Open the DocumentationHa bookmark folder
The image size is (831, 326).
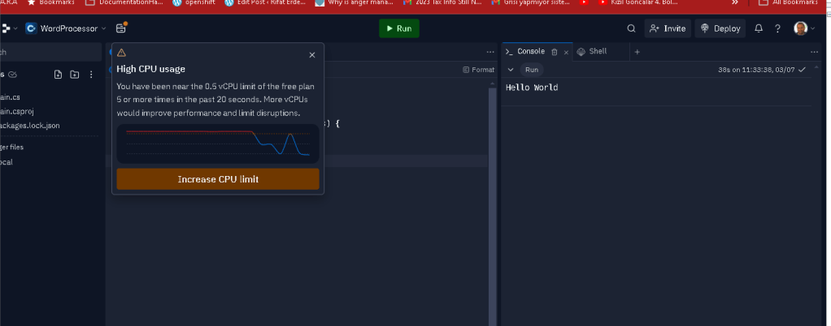pyautogui.click(x=124, y=2)
